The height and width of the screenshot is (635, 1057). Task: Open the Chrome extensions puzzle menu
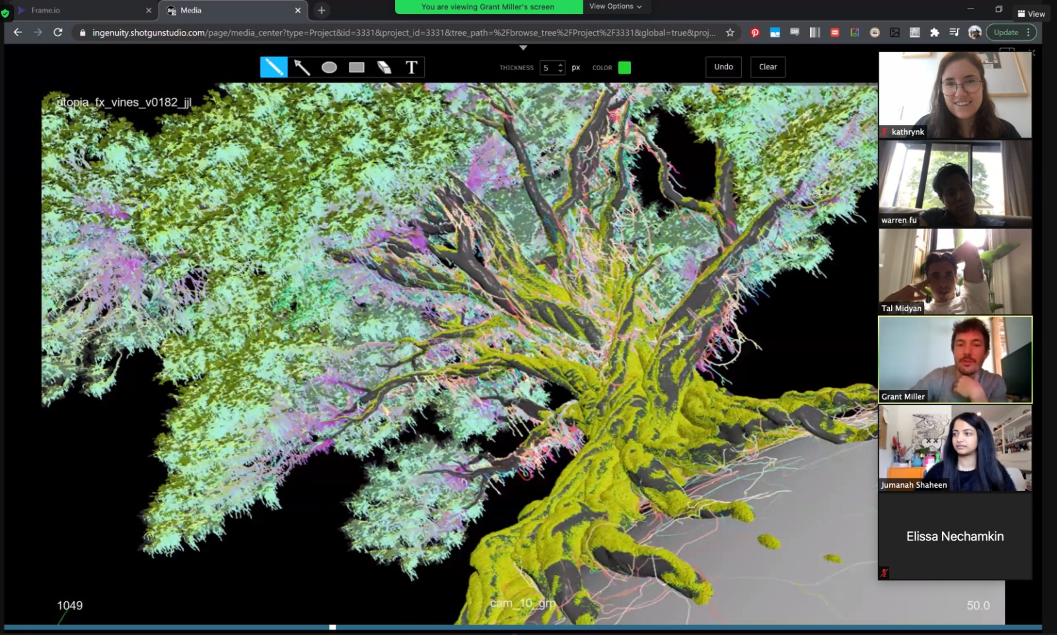(x=934, y=32)
